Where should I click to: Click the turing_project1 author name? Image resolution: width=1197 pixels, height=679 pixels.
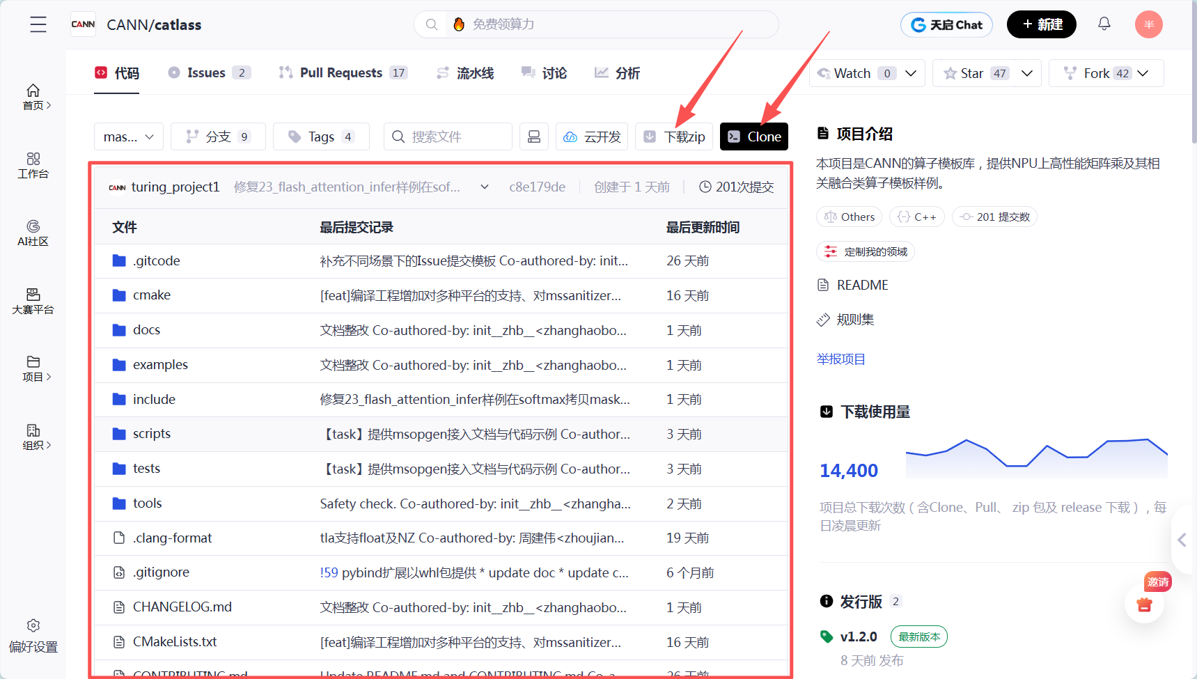pyautogui.click(x=175, y=187)
